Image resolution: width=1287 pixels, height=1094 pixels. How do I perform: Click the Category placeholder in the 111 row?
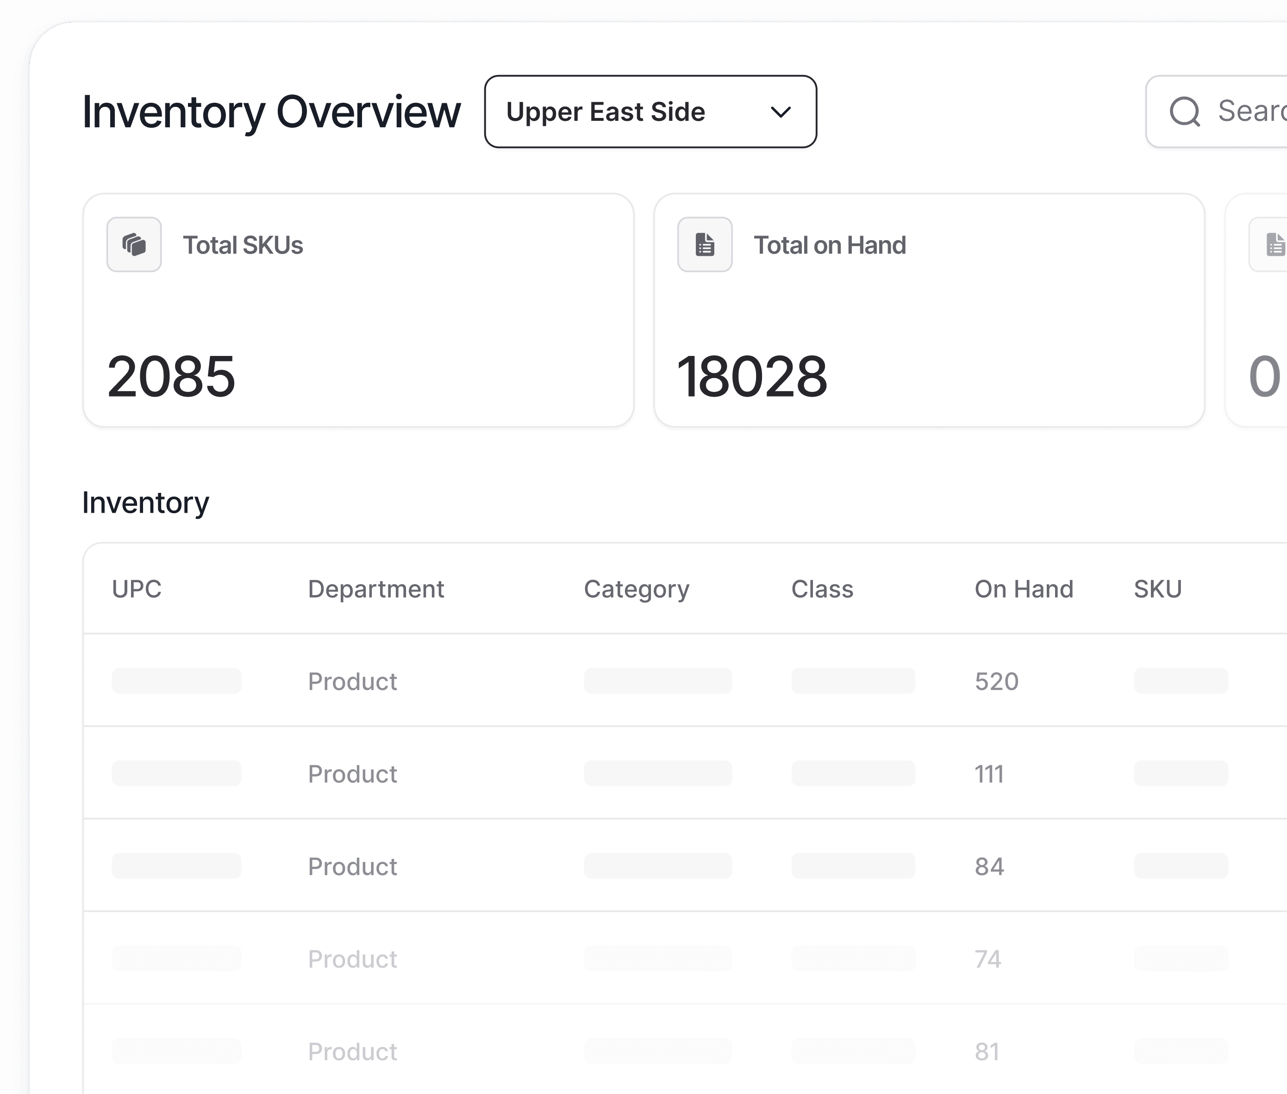[x=657, y=773]
